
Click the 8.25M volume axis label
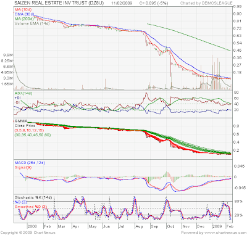click(x=7, y=61)
